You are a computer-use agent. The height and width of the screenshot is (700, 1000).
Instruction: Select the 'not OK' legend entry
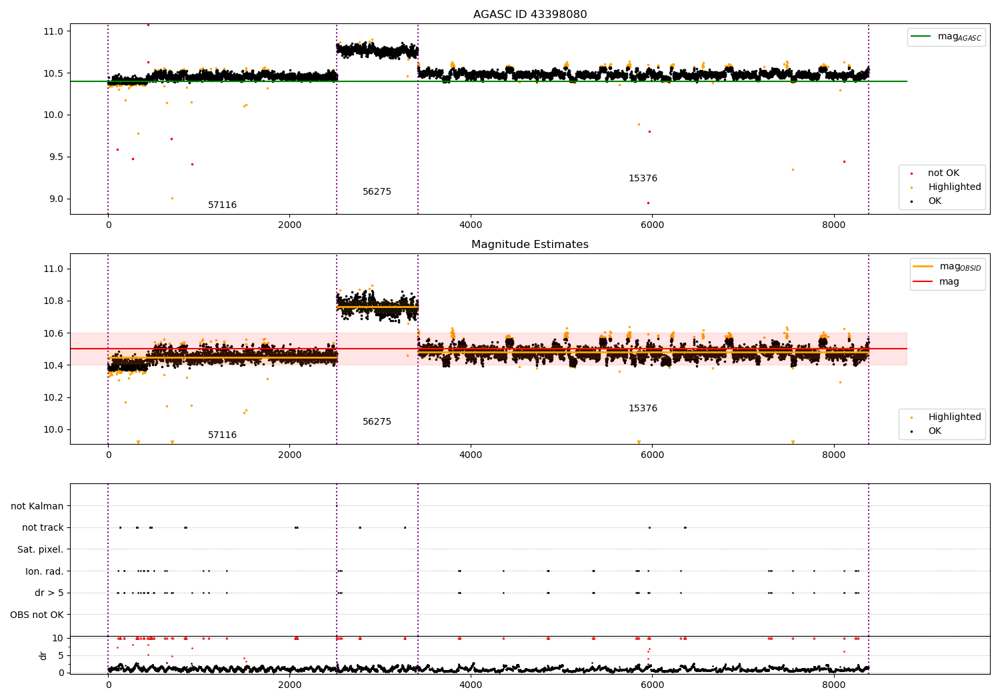[943, 173]
